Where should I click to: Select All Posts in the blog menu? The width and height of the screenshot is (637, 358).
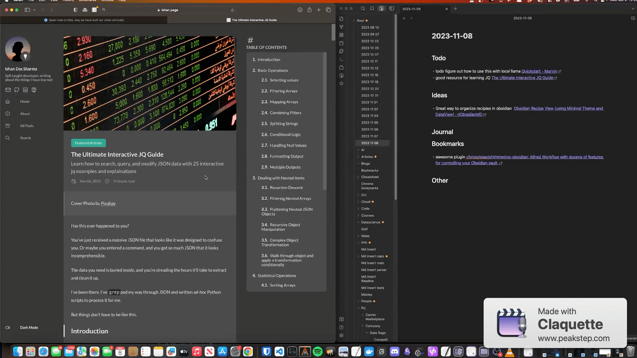pos(27,126)
